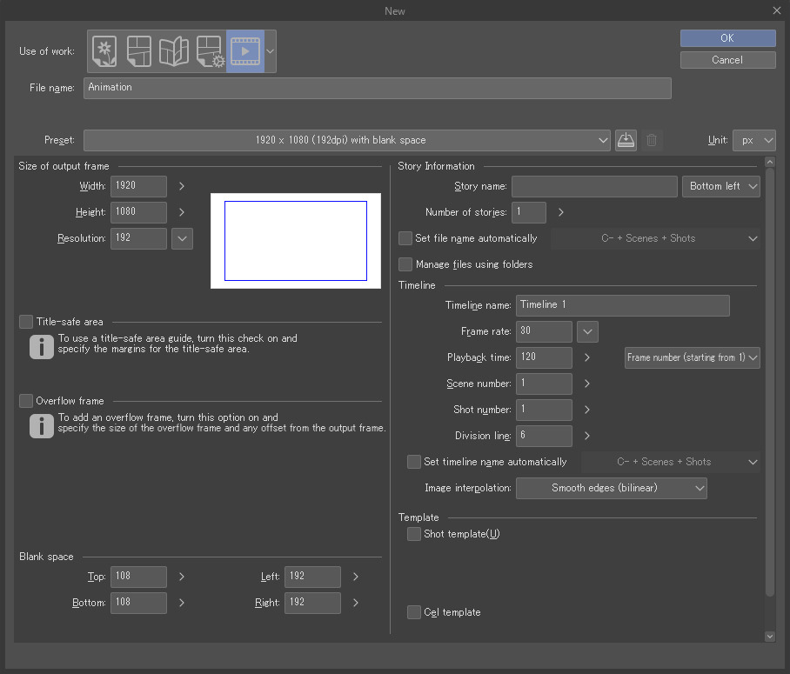This screenshot has height=674, width=790.
Task: Click the OK button
Action: pyautogui.click(x=727, y=38)
